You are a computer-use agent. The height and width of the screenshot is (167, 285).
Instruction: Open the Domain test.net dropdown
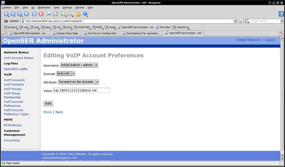click(65, 74)
